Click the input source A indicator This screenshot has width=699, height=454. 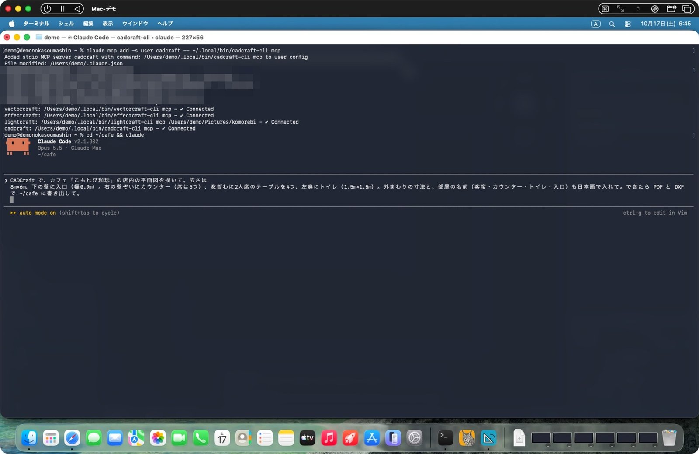click(x=596, y=24)
